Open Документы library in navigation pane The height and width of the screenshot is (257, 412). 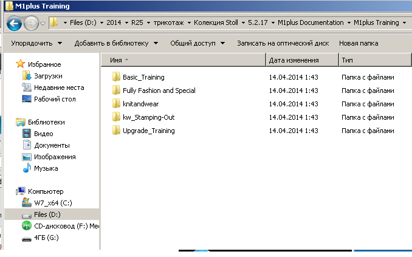[52, 145]
